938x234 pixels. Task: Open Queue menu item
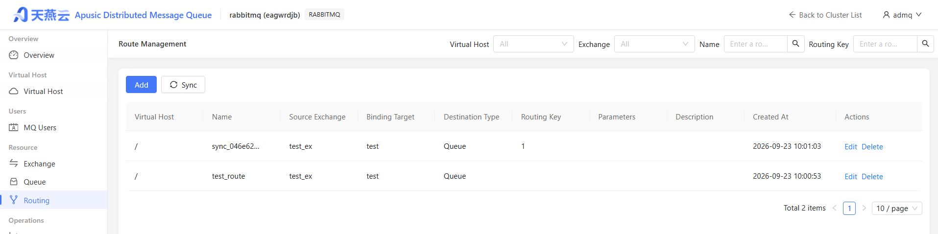click(54, 182)
